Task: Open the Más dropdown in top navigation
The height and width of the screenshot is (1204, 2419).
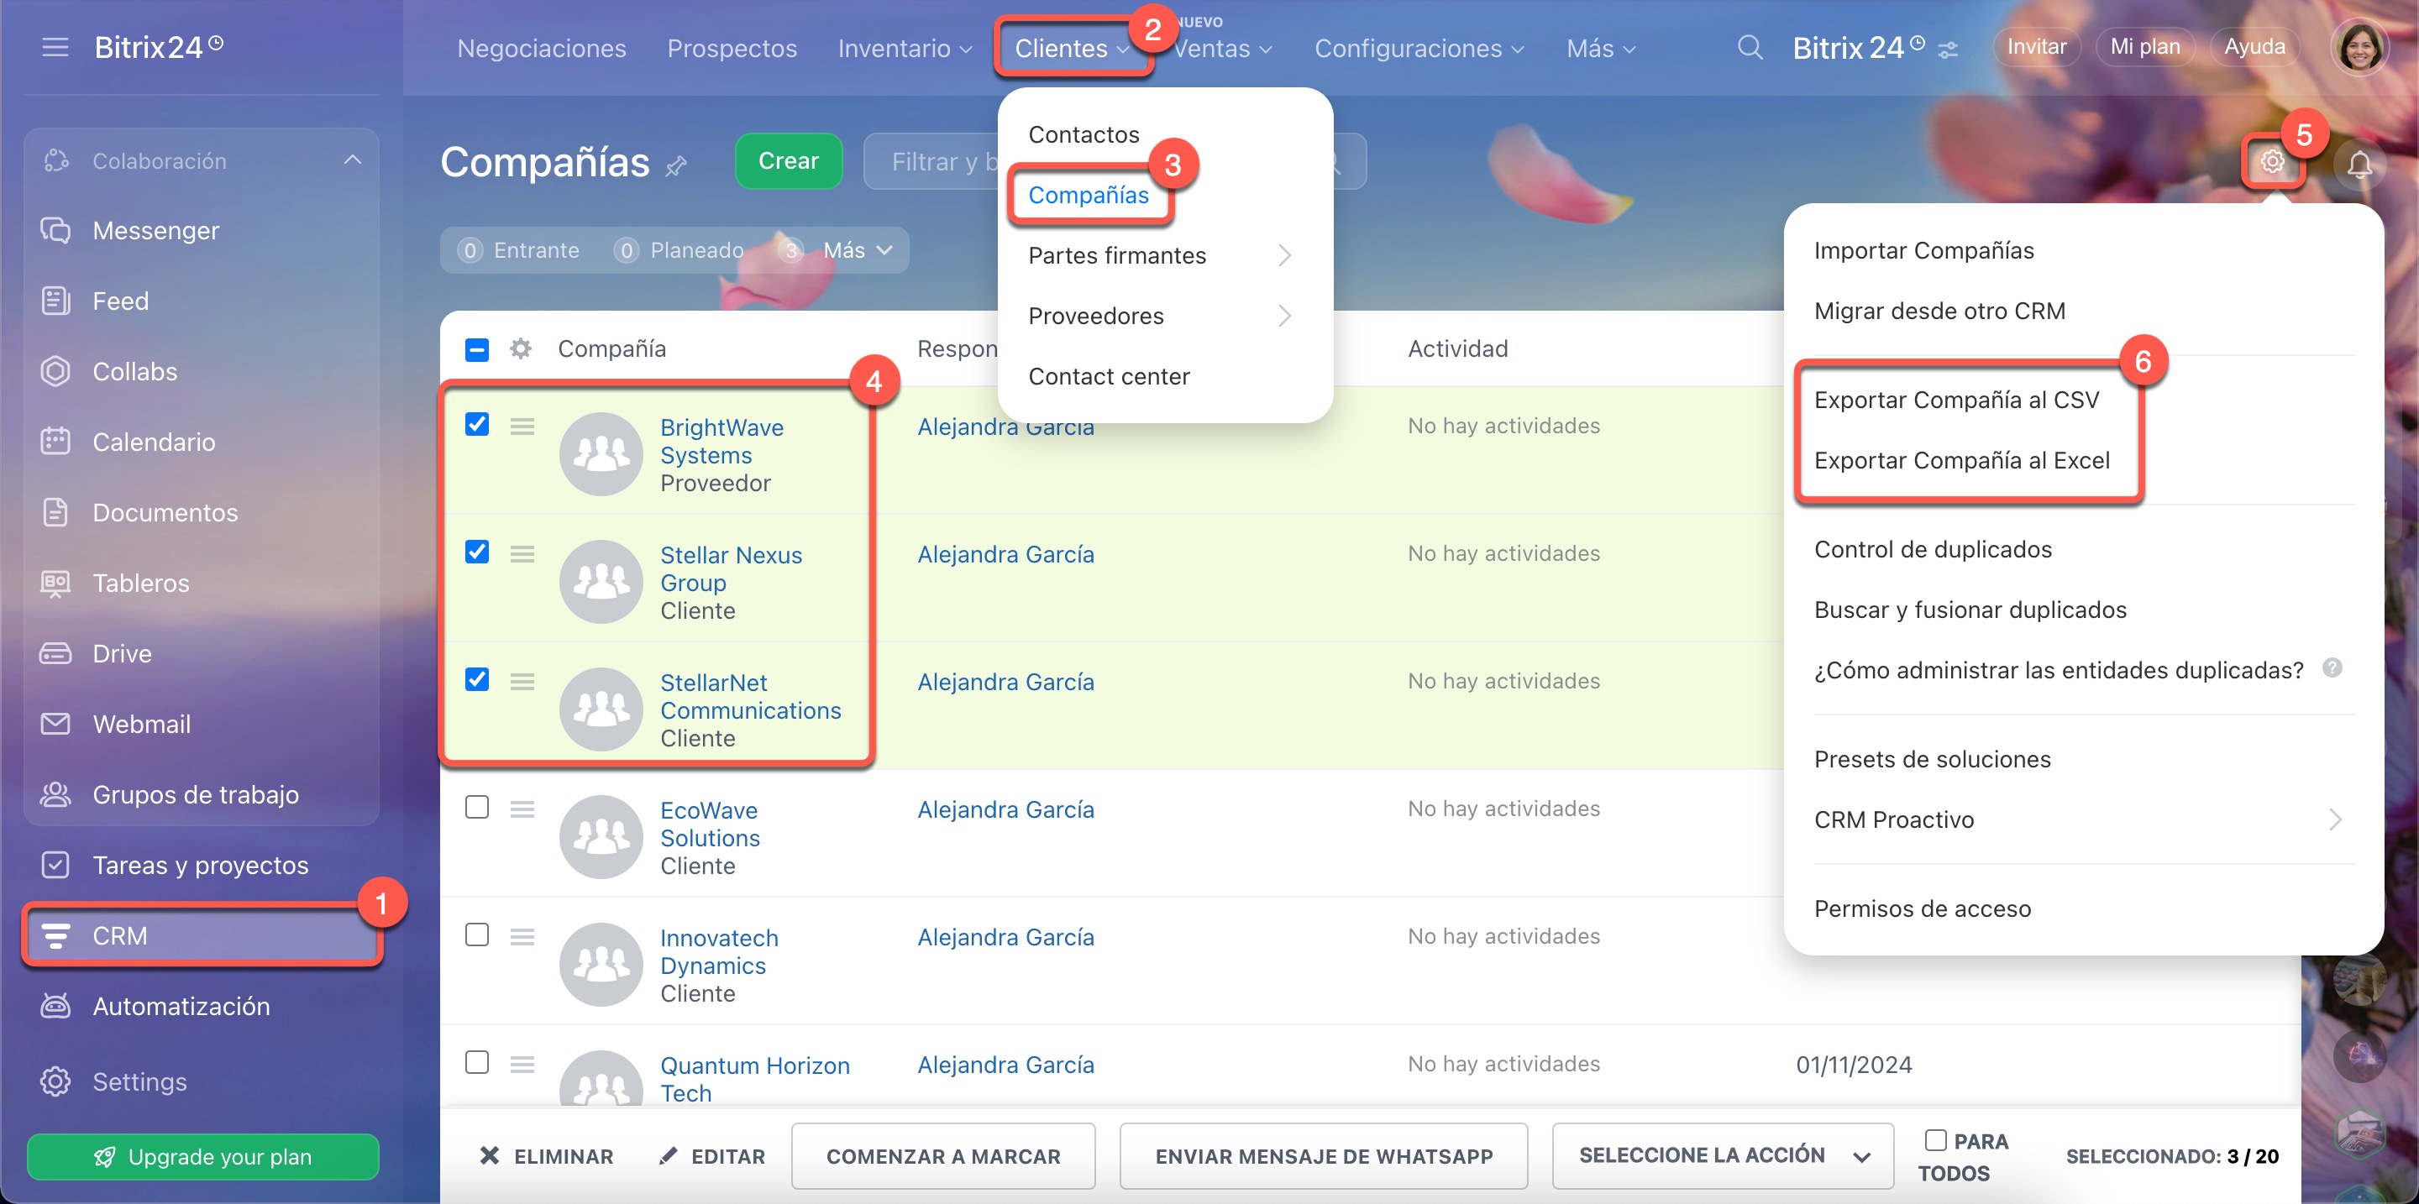Action: tap(1601, 49)
